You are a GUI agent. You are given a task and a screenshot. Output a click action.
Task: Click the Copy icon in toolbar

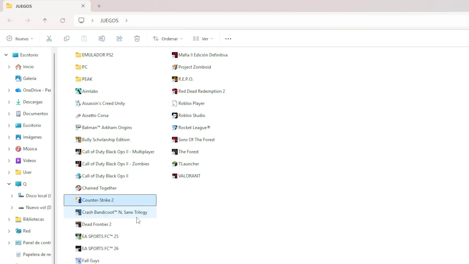click(67, 38)
